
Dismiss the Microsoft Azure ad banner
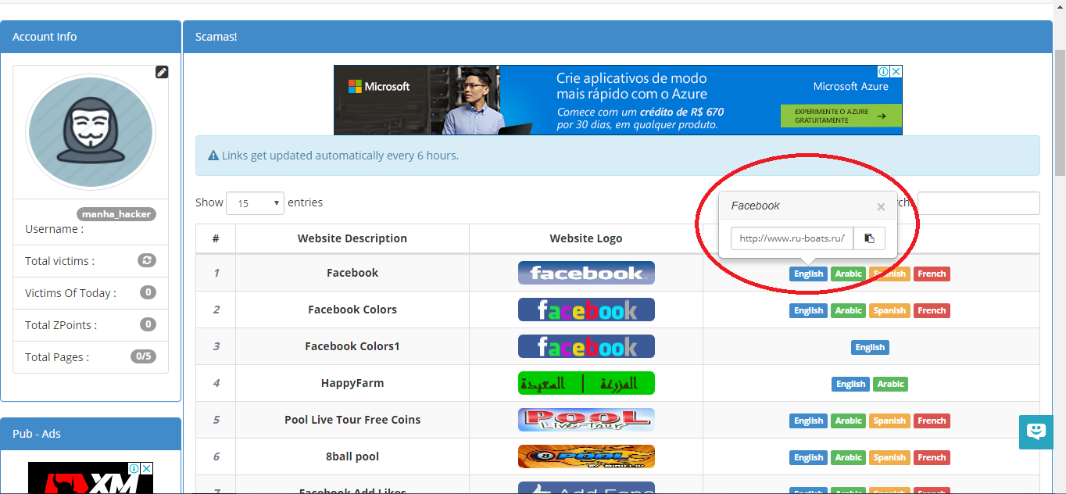click(896, 71)
